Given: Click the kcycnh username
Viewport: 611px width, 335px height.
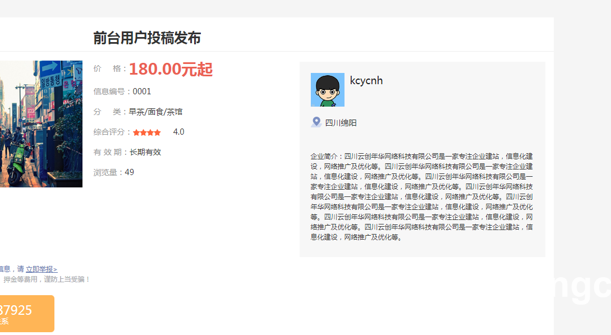Looking at the screenshot, I should click(x=366, y=81).
